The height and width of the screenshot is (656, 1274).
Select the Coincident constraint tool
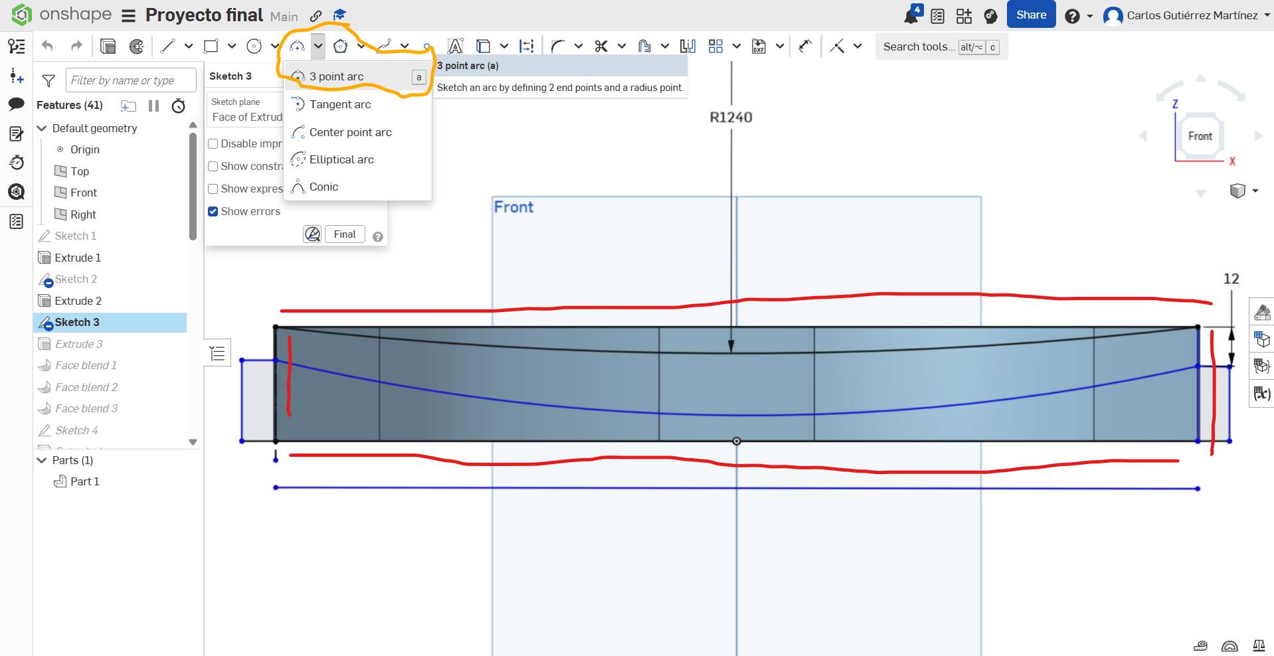point(837,46)
